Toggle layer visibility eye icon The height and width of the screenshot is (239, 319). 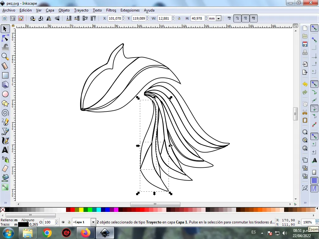pyautogui.click(x=63, y=222)
